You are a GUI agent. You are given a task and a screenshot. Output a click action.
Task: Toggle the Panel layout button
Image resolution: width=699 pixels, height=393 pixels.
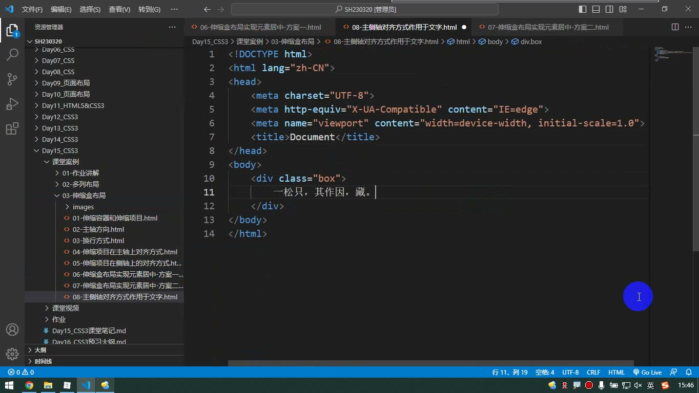[596, 9]
